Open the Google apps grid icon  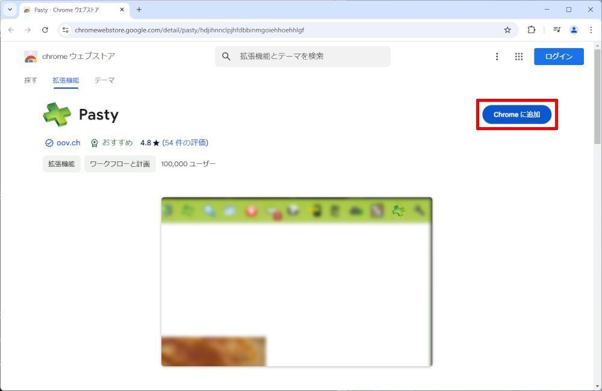(x=519, y=57)
